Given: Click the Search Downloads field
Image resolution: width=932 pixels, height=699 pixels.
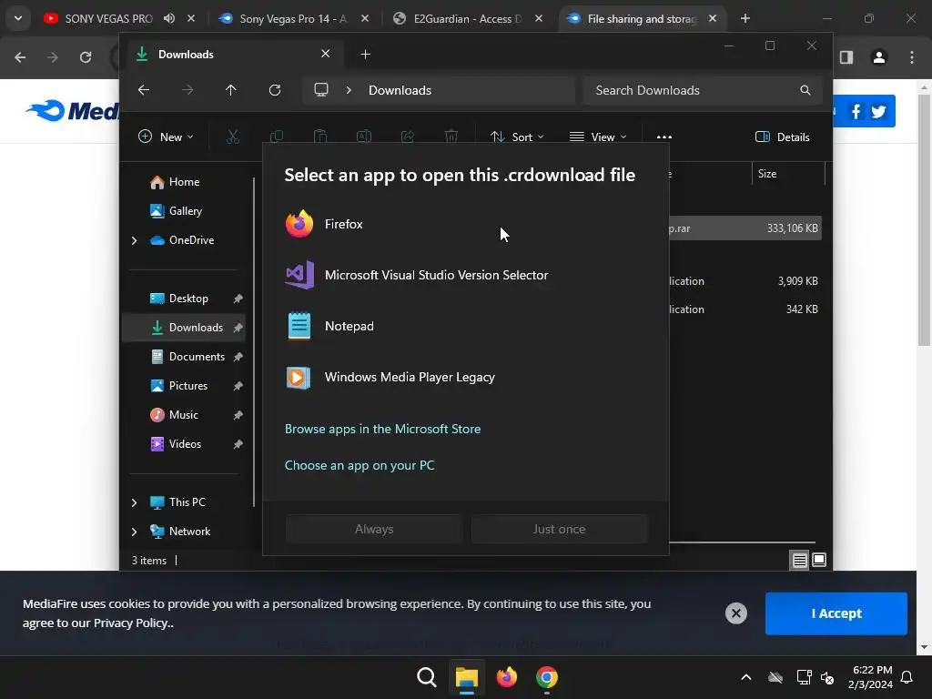Looking at the screenshot, I should (703, 90).
